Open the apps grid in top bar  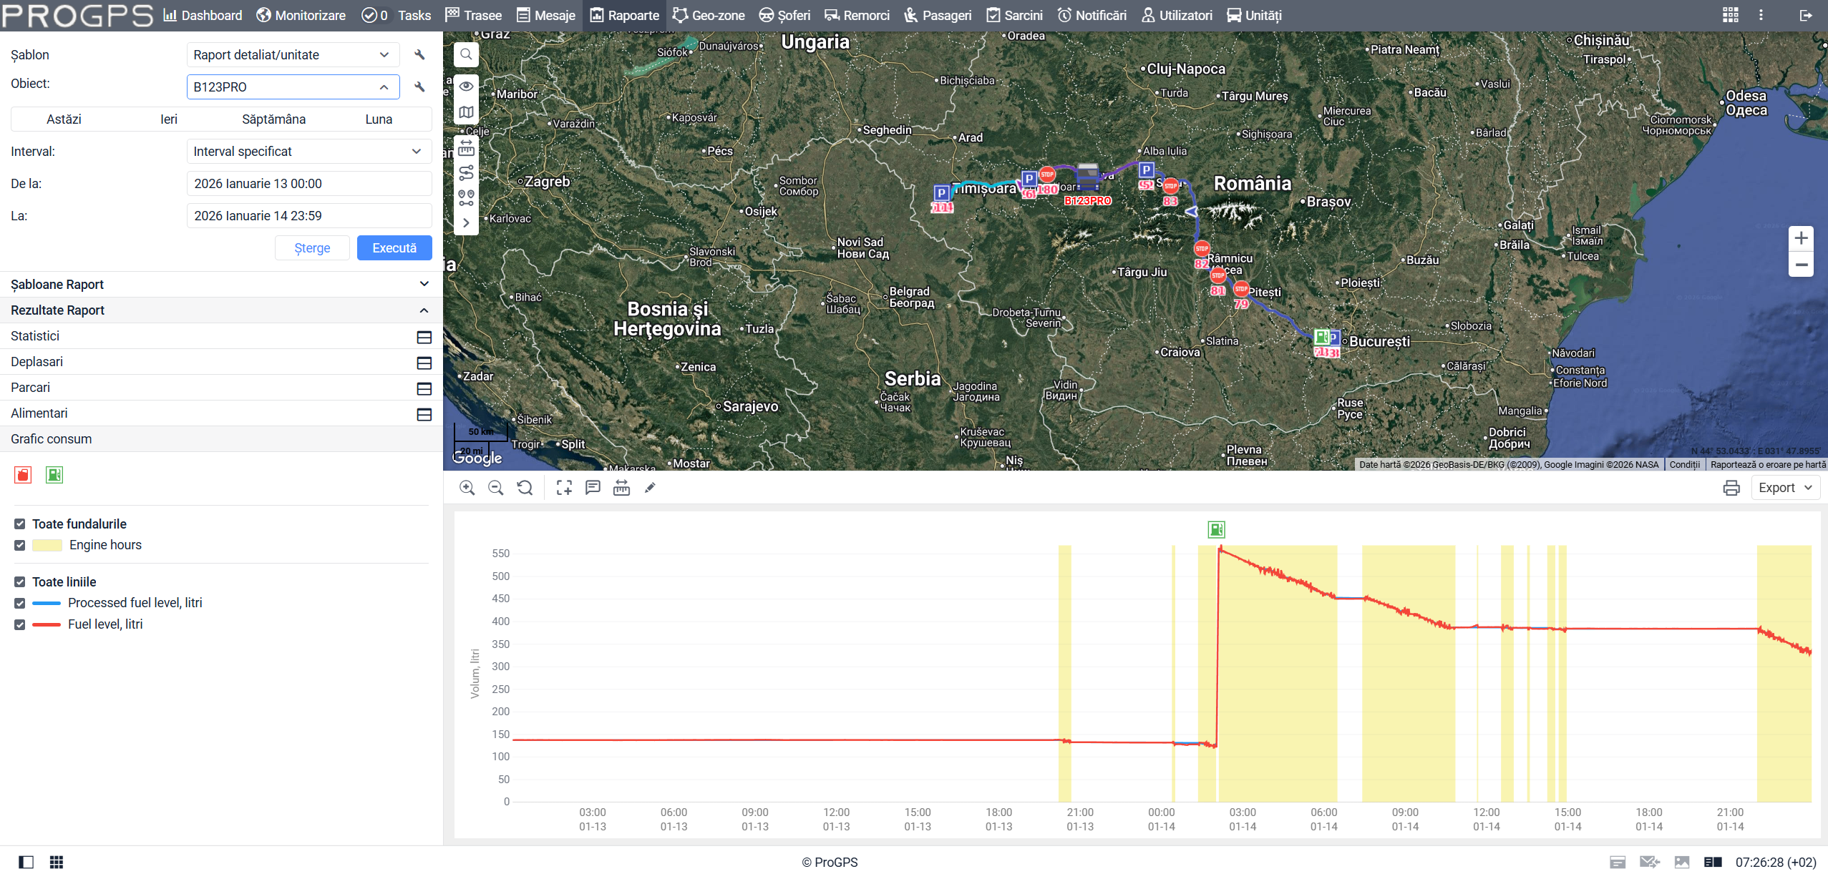pyautogui.click(x=1730, y=15)
